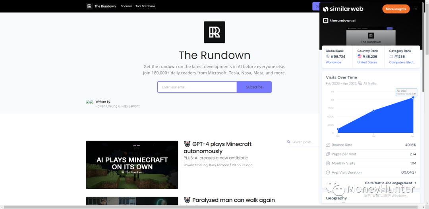
Task: Click the Country Rank value #48,236
Action: coord(370,57)
